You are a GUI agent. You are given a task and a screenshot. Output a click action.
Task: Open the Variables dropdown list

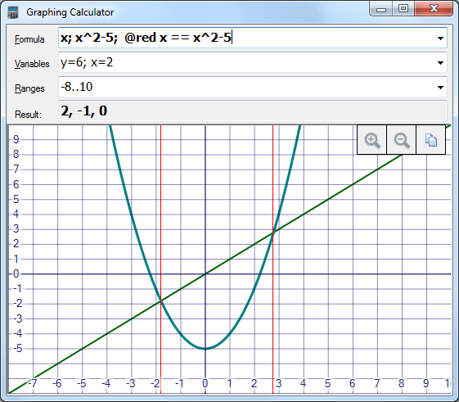click(x=440, y=63)
